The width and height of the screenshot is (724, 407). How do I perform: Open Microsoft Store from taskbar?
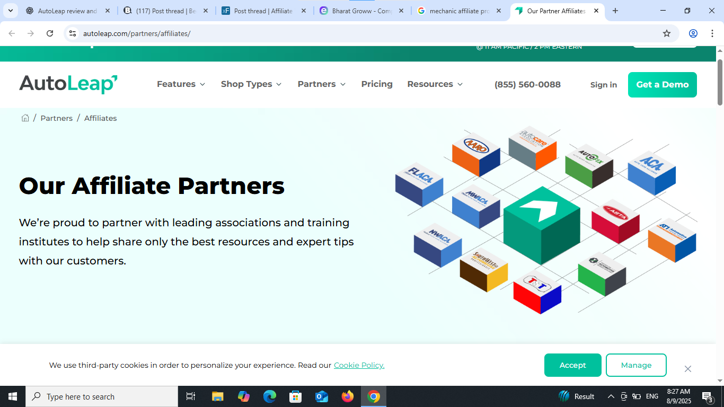pos(296,396)
